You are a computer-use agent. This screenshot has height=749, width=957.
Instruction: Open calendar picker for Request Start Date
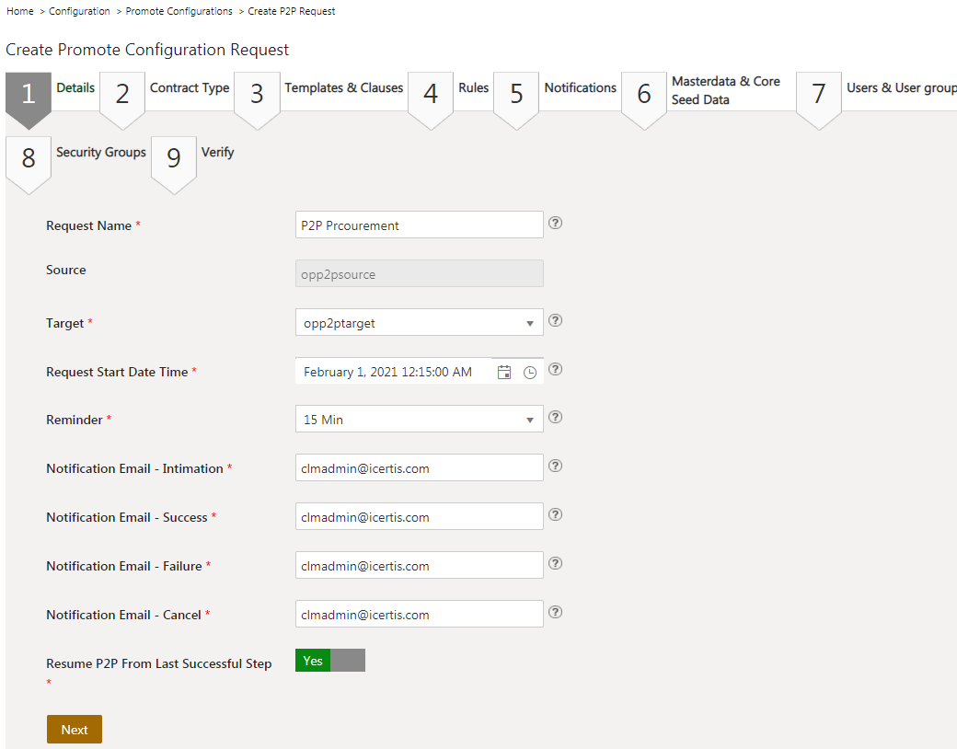504,372
